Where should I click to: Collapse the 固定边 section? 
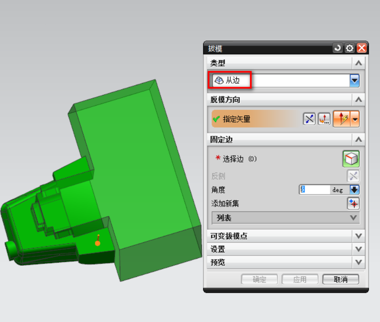tap(359, 140)
